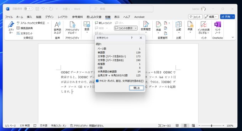The height and width of the screenshot is (131, 242).
Task: Switch to the Design (デザイン) tab
Action: point(49,17)
